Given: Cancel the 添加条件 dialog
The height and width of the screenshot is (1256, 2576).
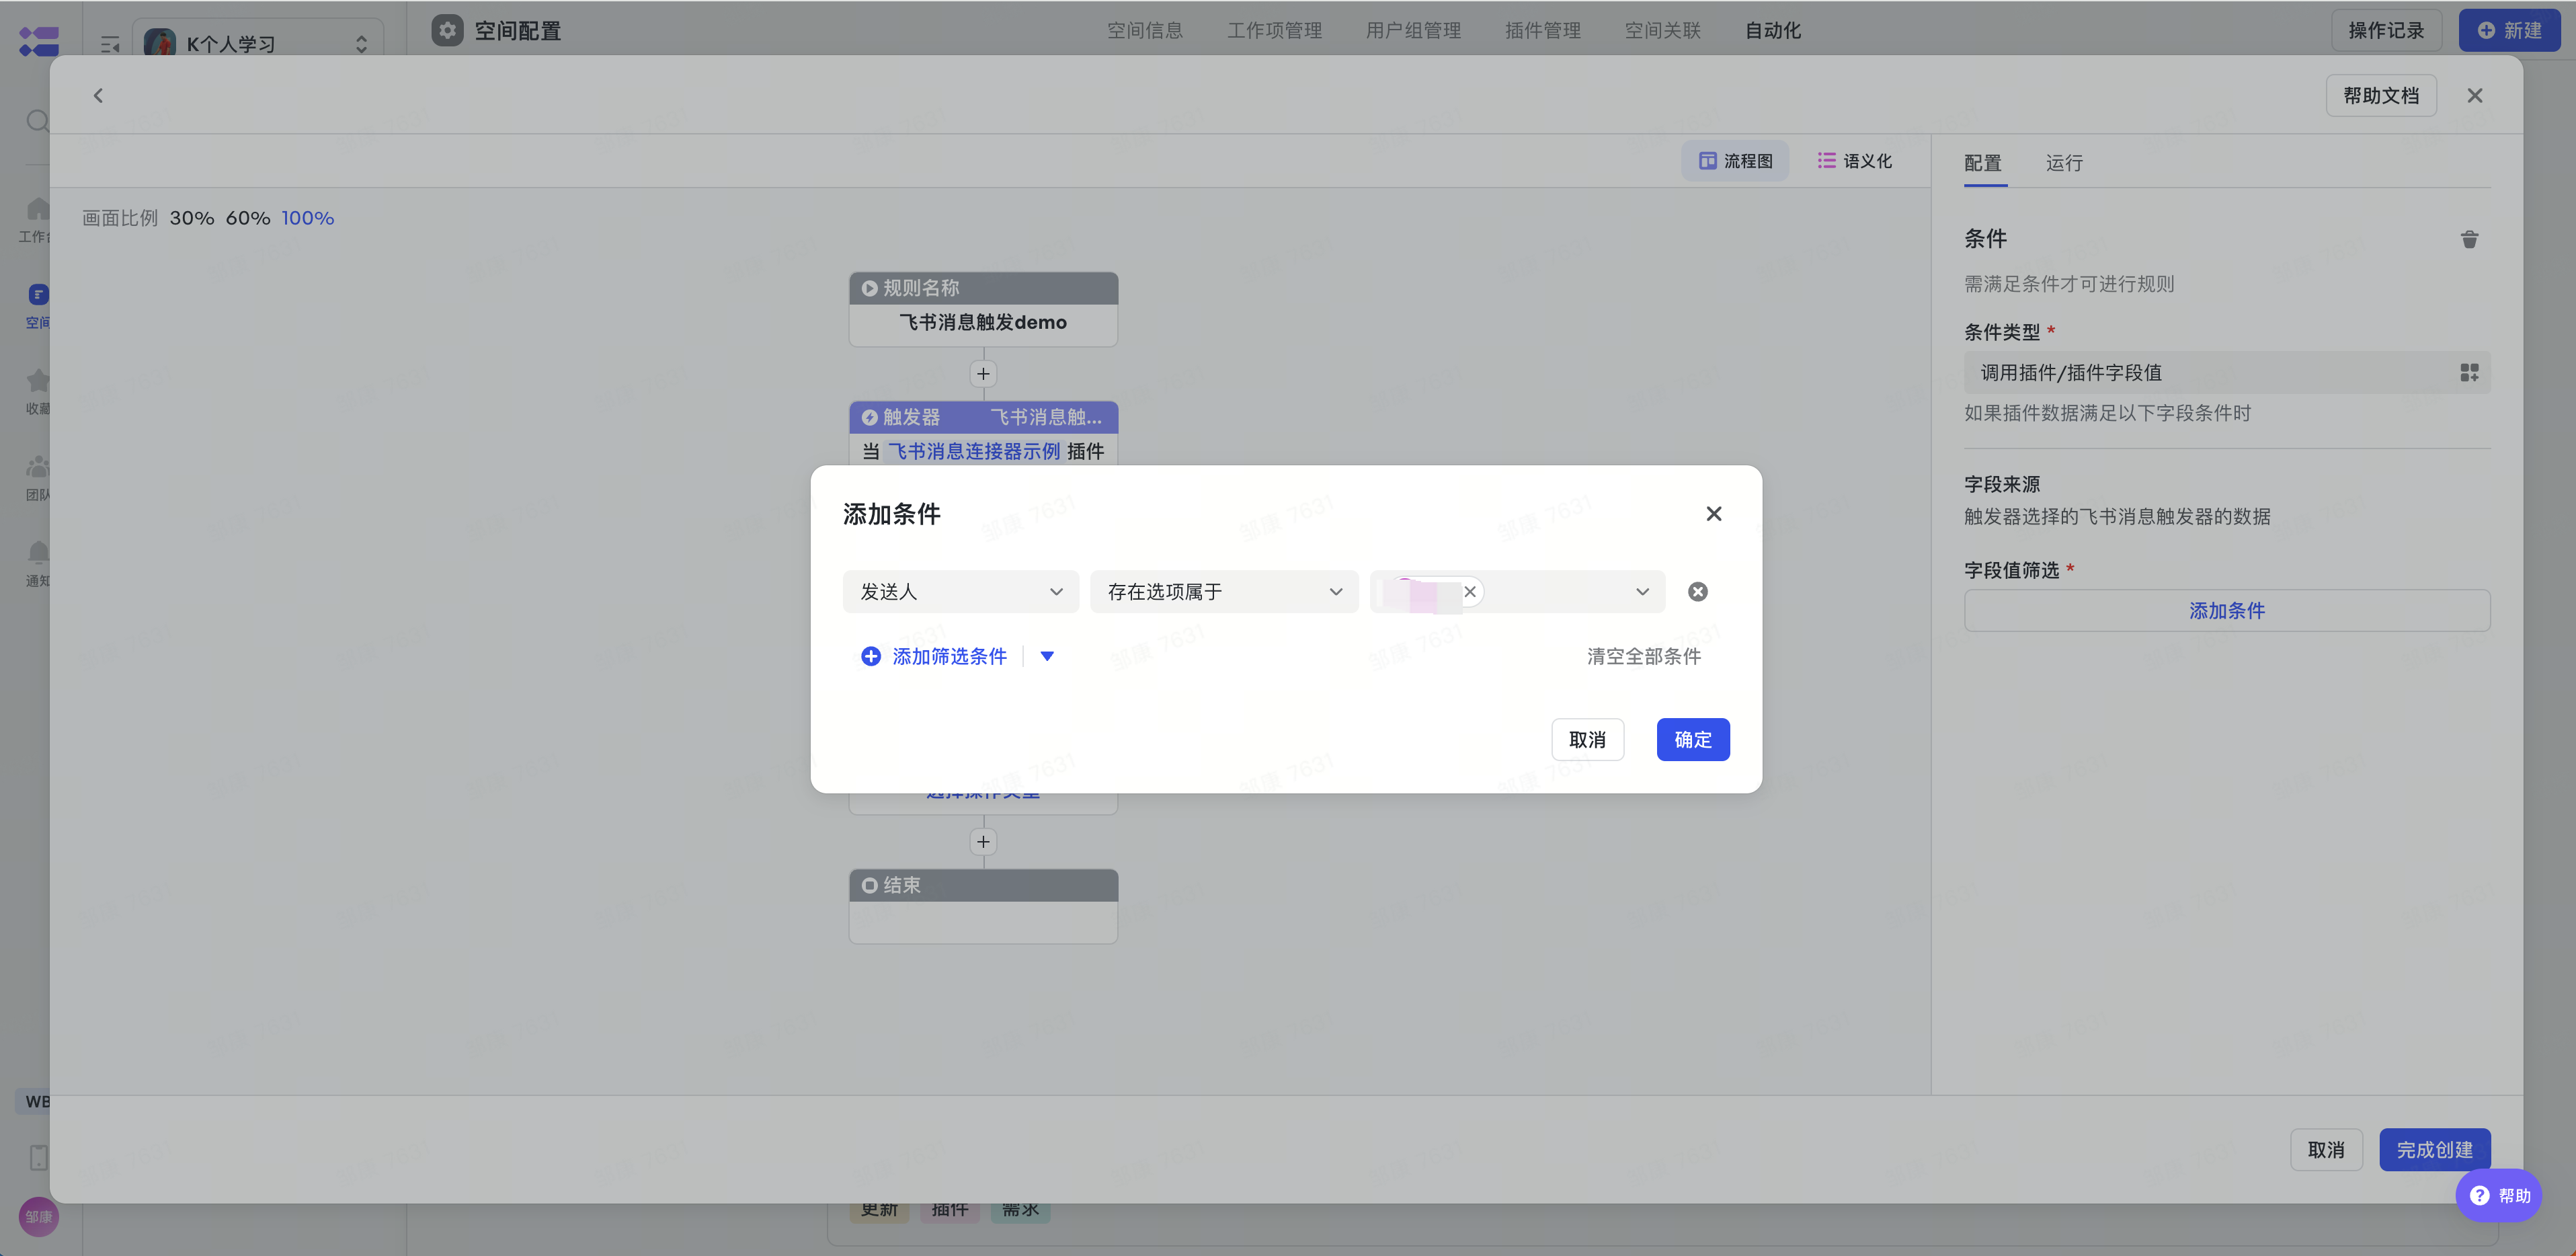Looking at the screenshot, I should pos(1587,740).
